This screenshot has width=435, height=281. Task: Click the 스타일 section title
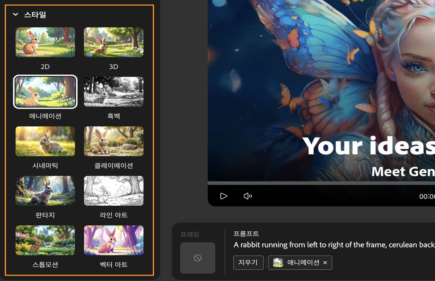coord(35,15)
